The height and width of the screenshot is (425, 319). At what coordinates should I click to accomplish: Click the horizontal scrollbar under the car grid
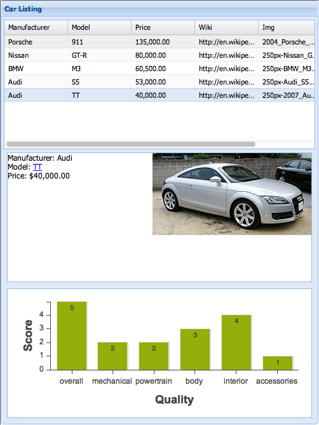pyautogui.click(x=131, y=144)
